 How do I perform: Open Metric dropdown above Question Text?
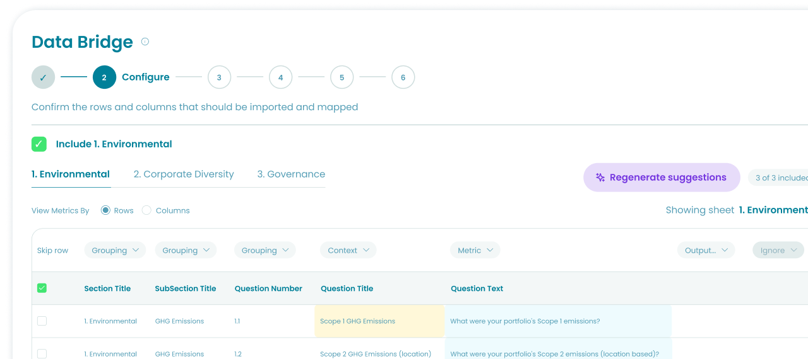(x=475, y=250)
